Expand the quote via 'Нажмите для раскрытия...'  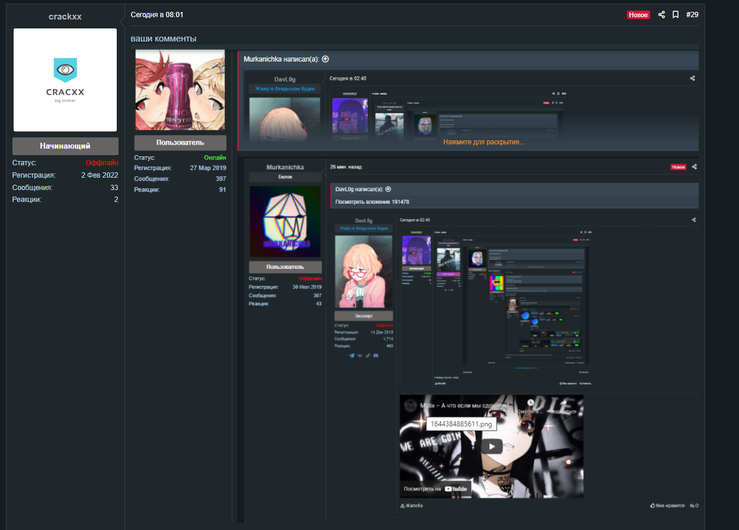tap(484, 142)
